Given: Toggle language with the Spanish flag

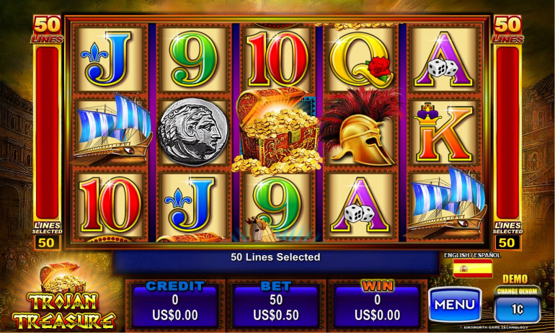Looking at the screenshot, I should click(x=473, y=268).
